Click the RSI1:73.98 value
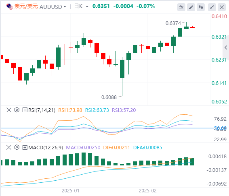229x196 pixels. coord(70,110)
